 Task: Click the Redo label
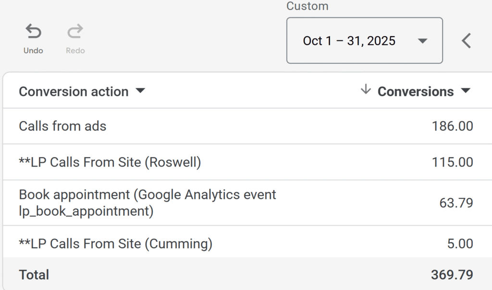point(75,50)
